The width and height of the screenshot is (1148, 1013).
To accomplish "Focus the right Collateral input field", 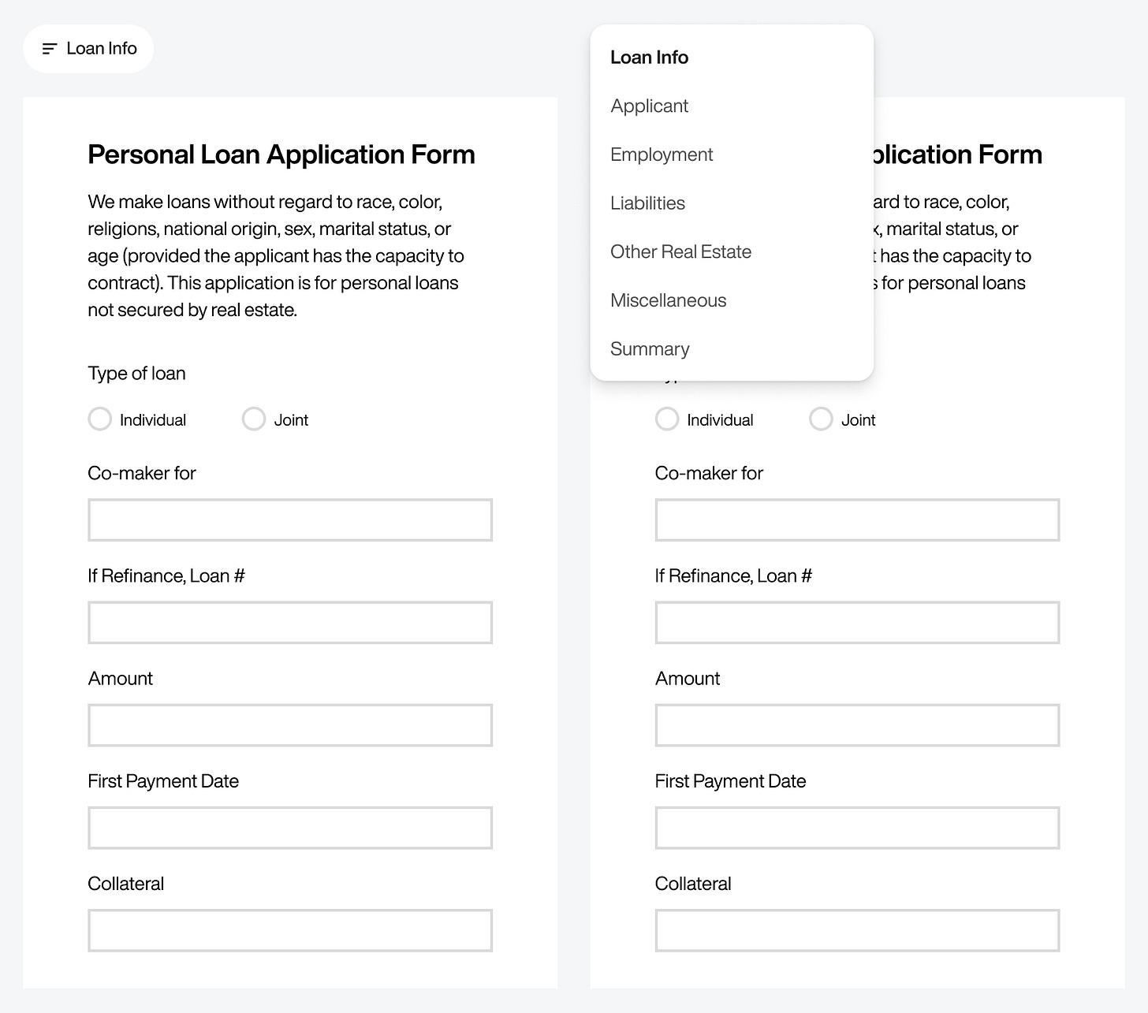I will pyautogui.click(x=857, y=930).
